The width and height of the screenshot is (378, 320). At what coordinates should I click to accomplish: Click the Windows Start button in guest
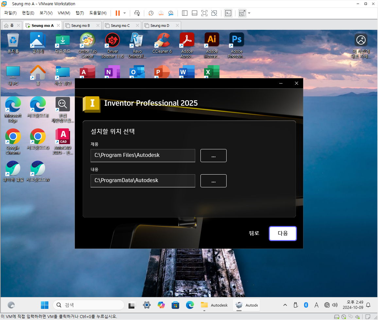44,305
